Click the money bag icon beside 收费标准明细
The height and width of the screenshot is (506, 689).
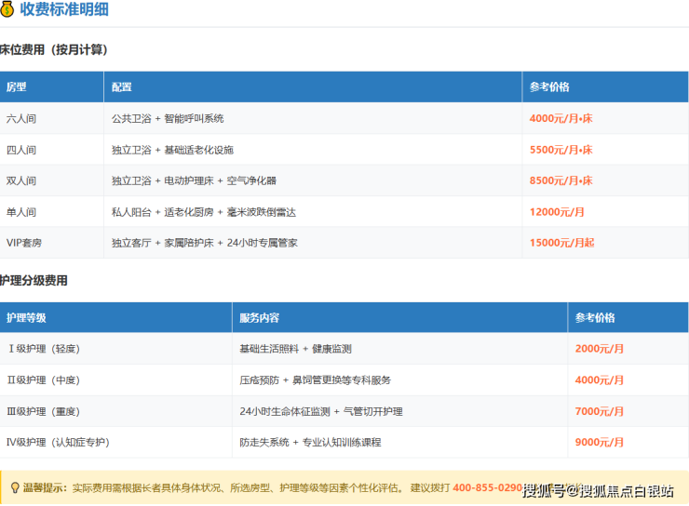tap(7, 9)
